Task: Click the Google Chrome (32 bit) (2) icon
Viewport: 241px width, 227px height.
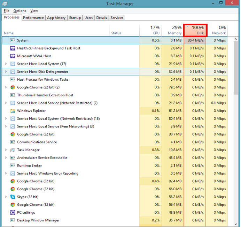Action: (13, 87)
